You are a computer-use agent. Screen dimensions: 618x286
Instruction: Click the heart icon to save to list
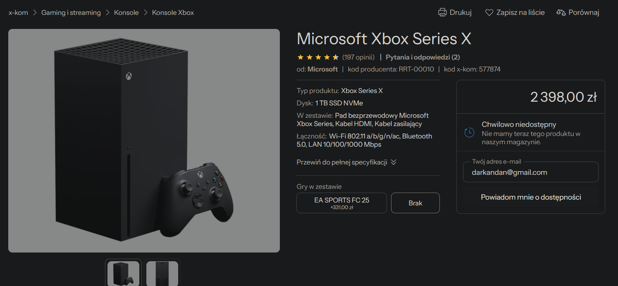(489, 12)
